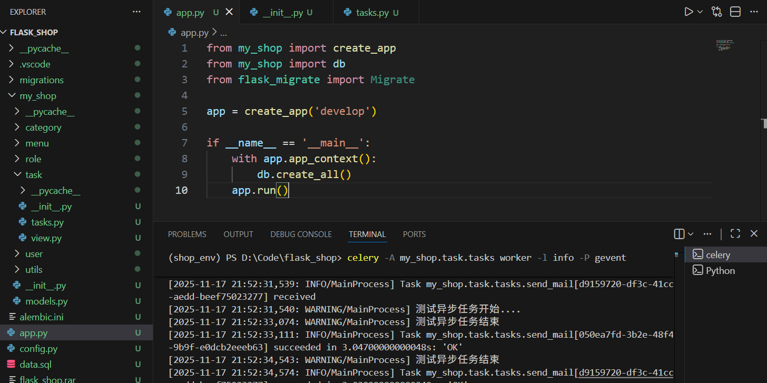Click the Python icon on tasks.py editor tab
The height and width of the screenshot is (383, 767).
point(347,12)
